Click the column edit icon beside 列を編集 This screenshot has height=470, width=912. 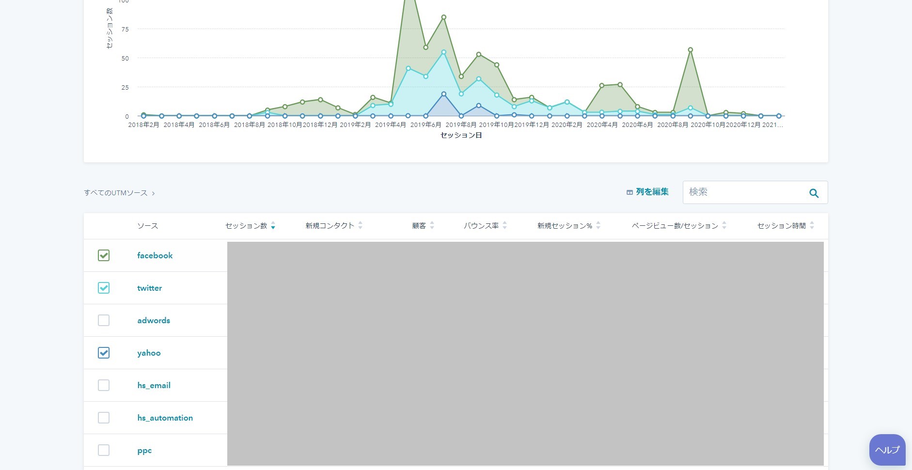(x=629, y=192)
